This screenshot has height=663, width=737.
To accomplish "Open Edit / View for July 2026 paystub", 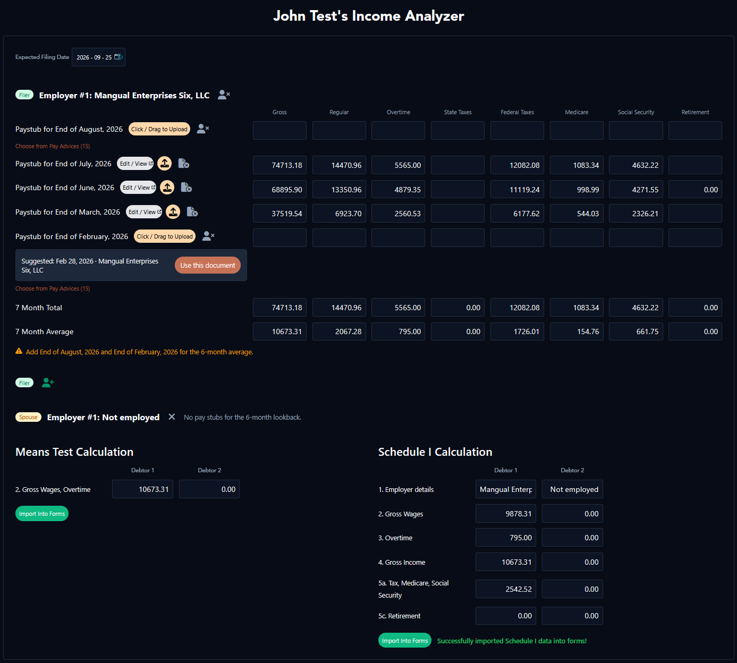I will [x=135, y=164].
